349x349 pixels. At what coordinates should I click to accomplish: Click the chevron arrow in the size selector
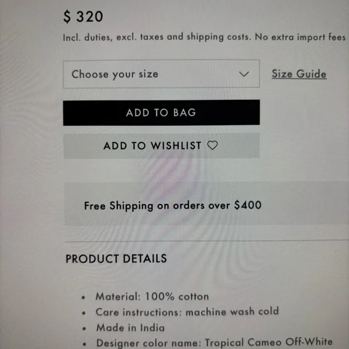244,74
